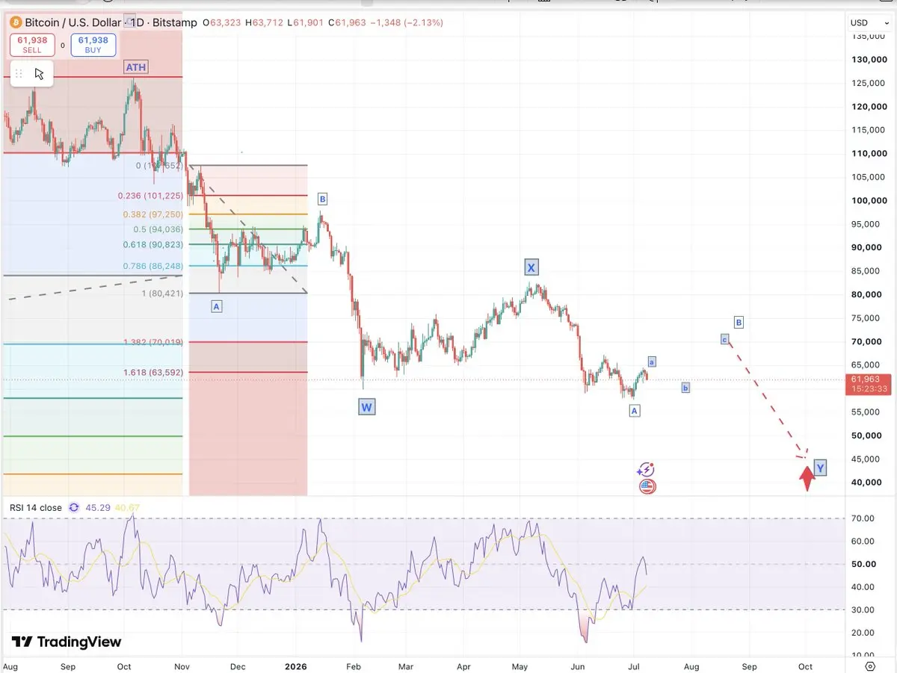Screen dimensions: 897x673
Task: Click the purple RSI indicator refresh icon
Action: 73,507
